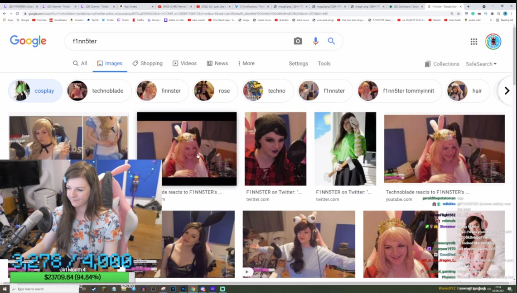Expand the More search menu
Viewport: 517px width, 293px height.
pos(246,63)
